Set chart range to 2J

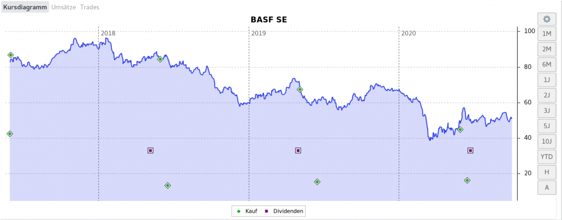point(547,95)
